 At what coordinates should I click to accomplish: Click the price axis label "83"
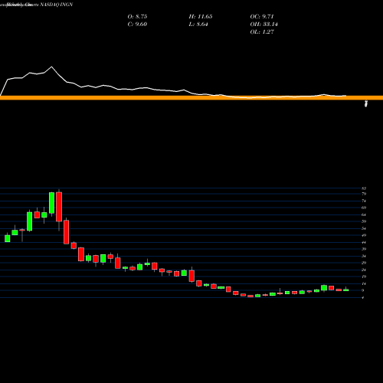tap(364, 188)
